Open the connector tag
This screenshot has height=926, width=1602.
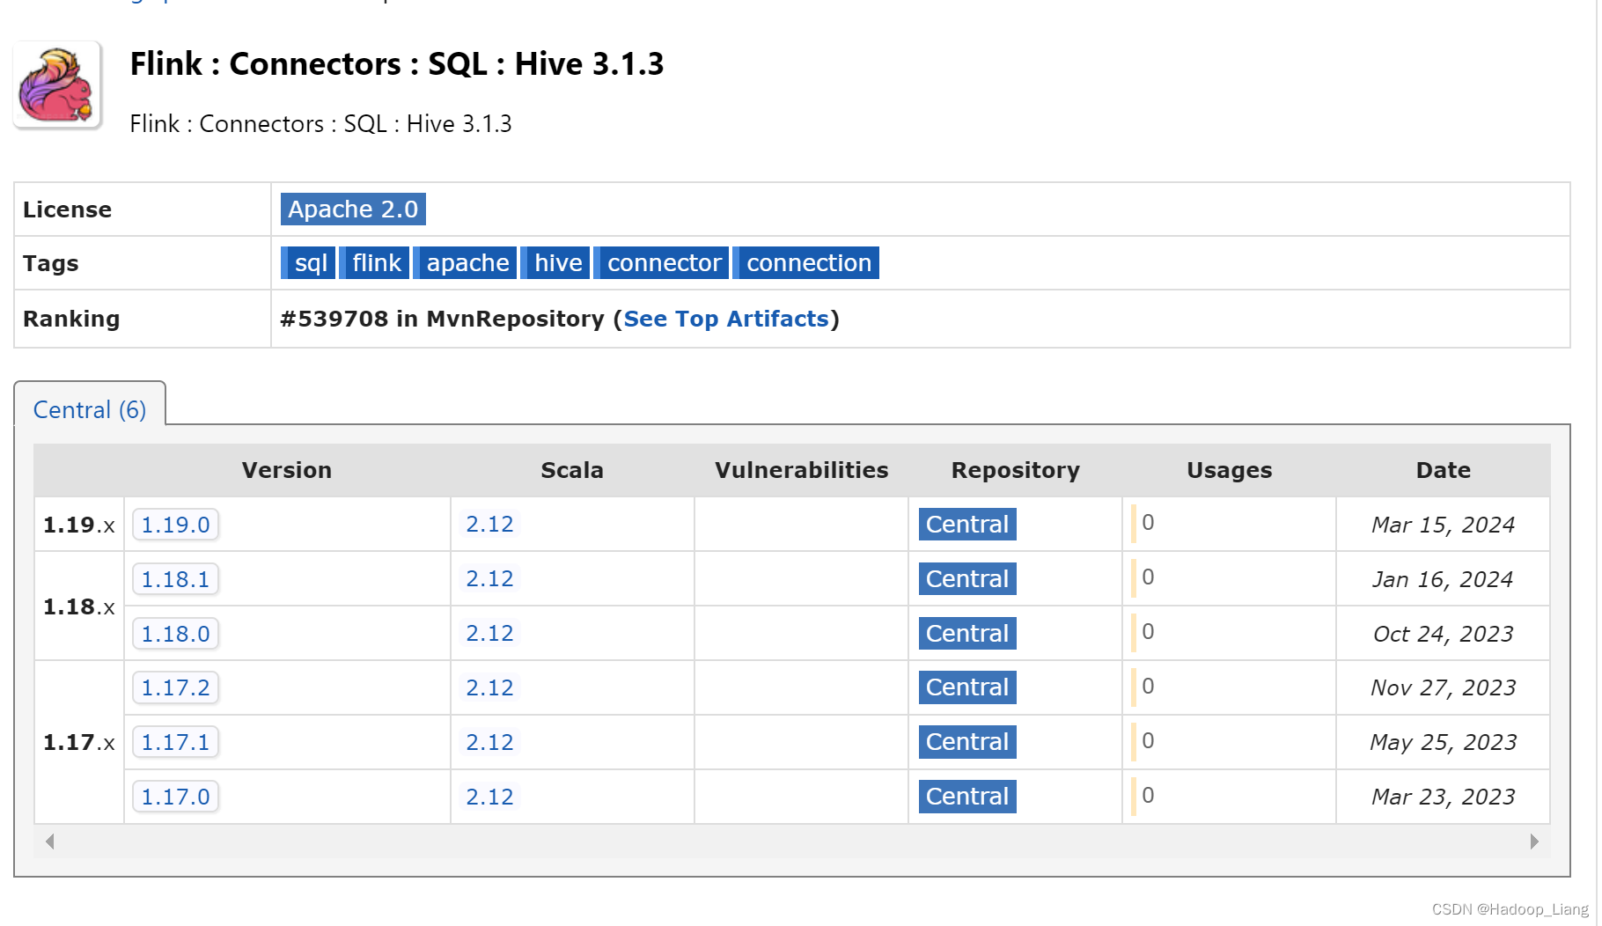(x=662, y=263)
